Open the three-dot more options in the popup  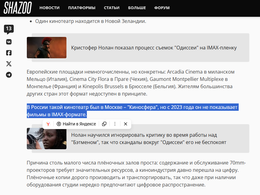(115, 124)
